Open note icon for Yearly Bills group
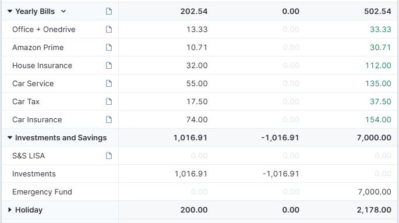 (x=109, y=11)
